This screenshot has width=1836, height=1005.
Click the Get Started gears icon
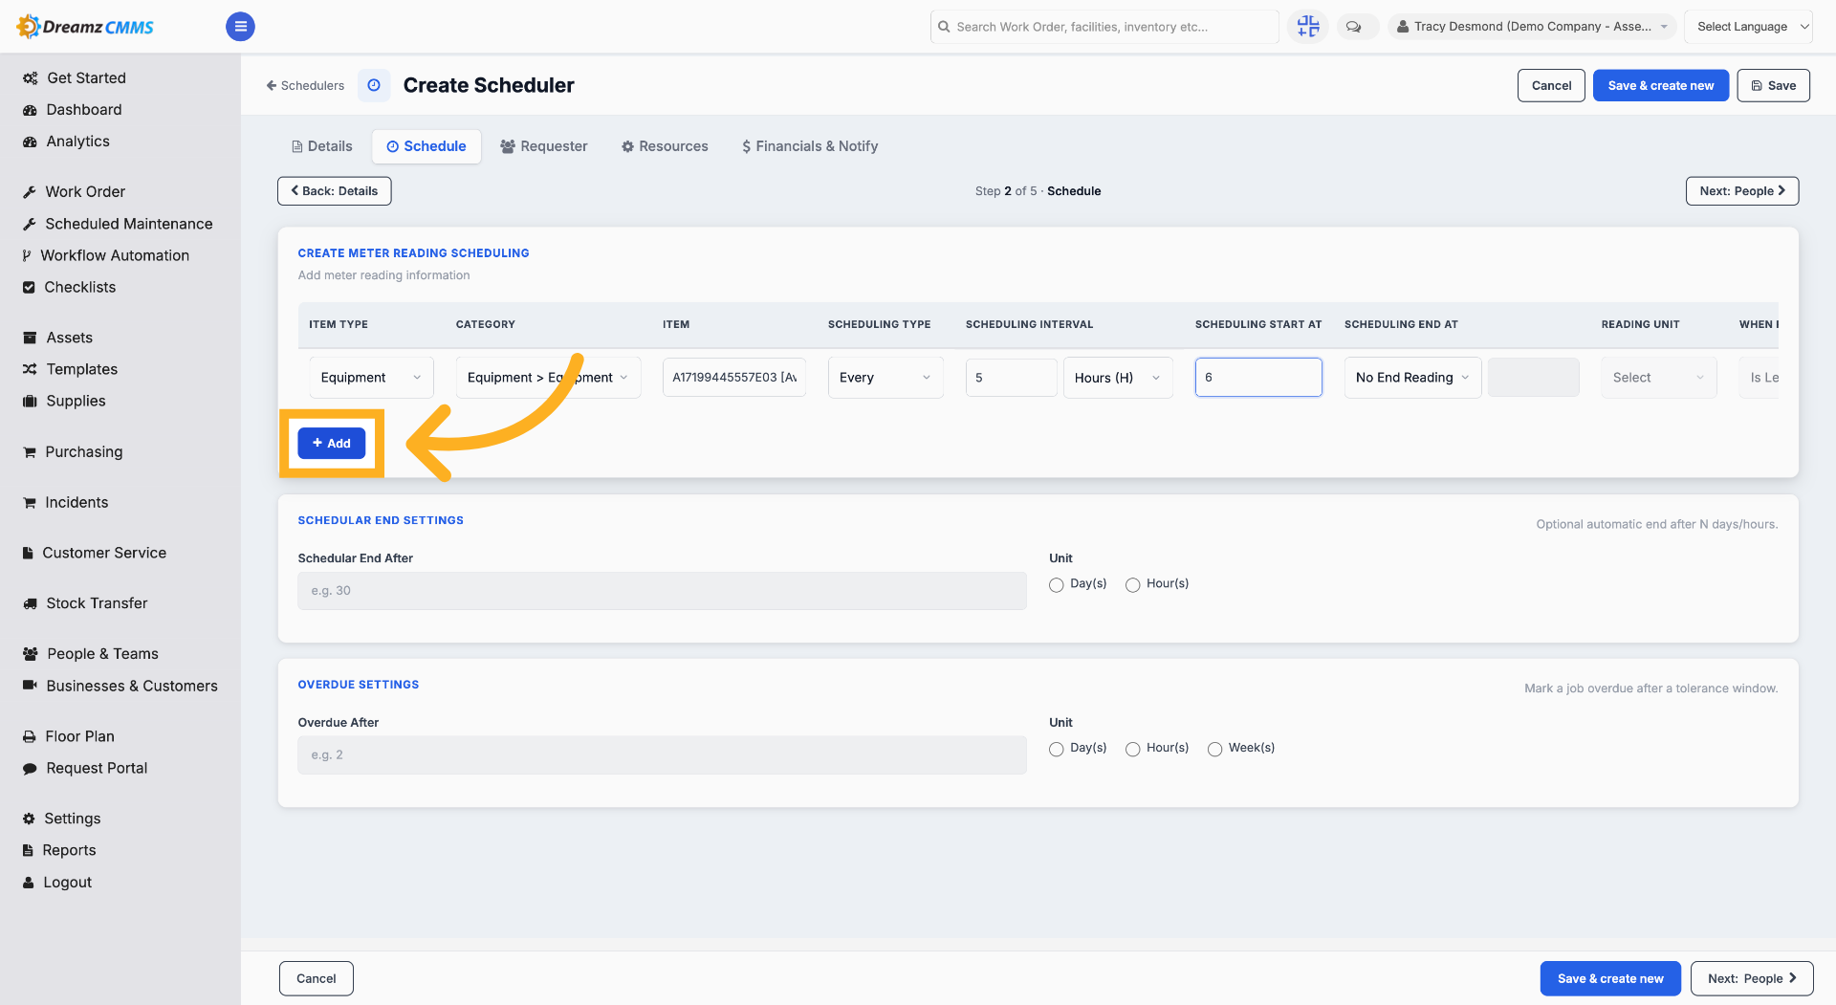[30, 78]
